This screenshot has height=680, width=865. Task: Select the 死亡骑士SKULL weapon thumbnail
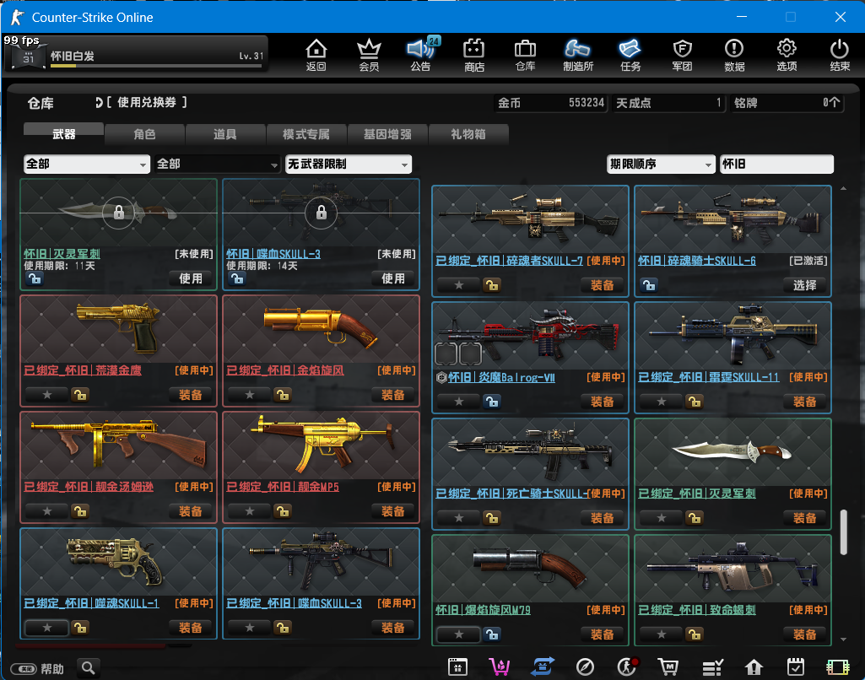(530, 452)
